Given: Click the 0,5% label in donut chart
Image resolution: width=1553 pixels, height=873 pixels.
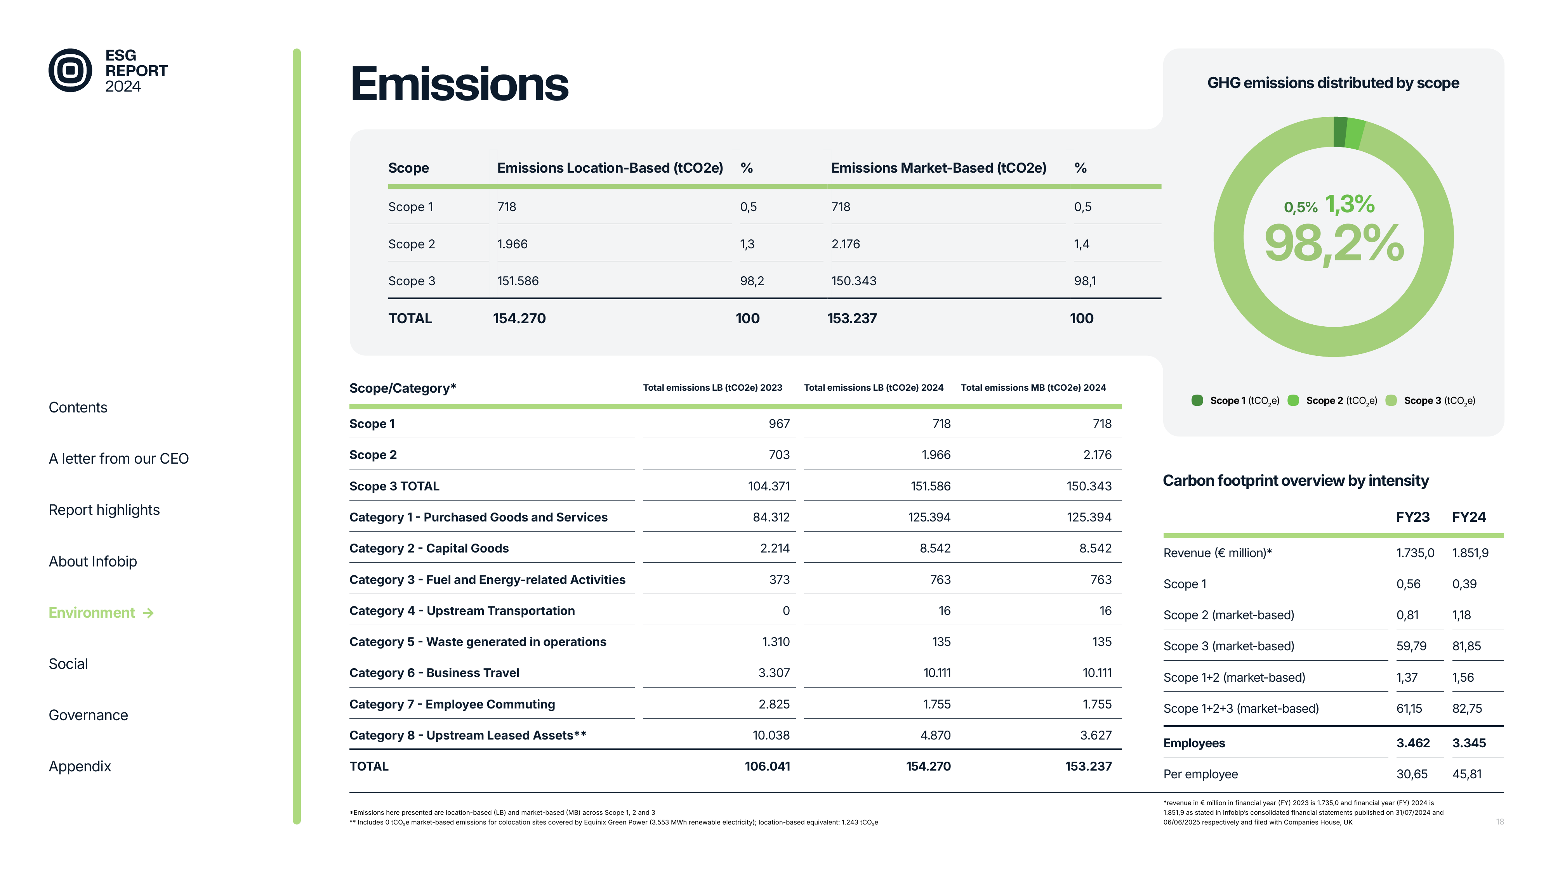Looking at the screenshot, I should (1300, 207).
